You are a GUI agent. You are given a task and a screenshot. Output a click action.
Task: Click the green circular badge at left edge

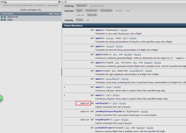click(x=1, y=98)
